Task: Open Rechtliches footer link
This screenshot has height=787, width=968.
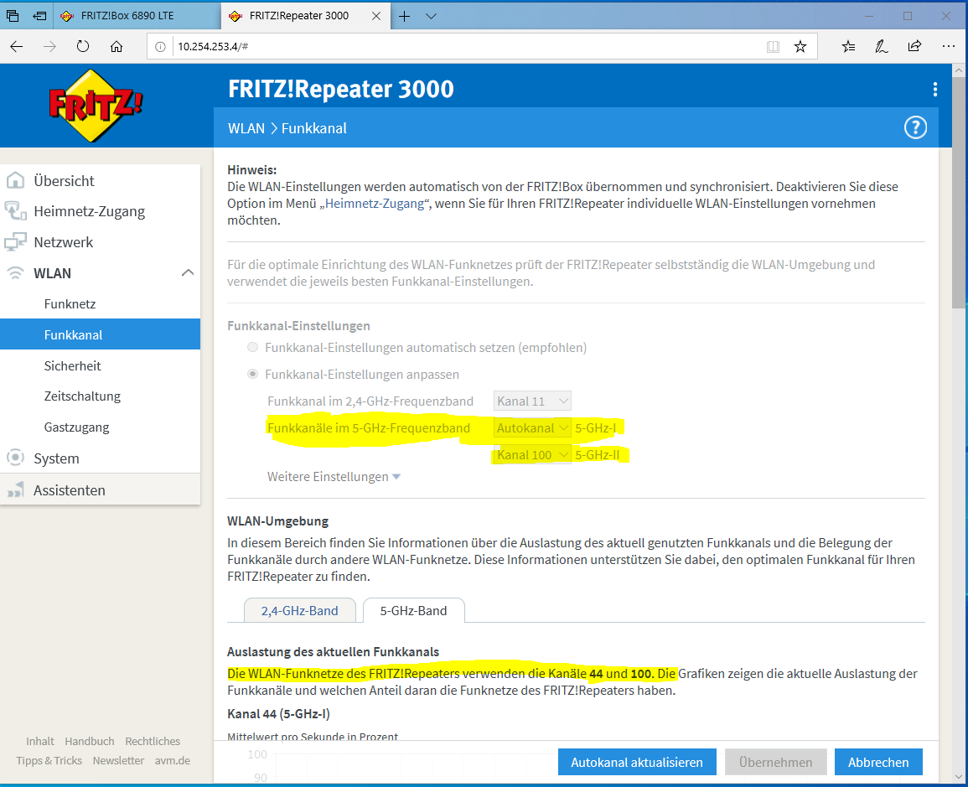Action: click(x=153, y=742)
